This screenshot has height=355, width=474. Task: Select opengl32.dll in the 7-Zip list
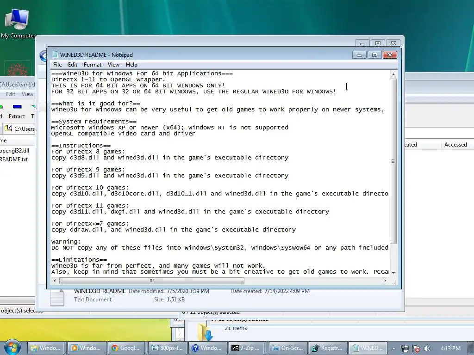pos(14,151)
